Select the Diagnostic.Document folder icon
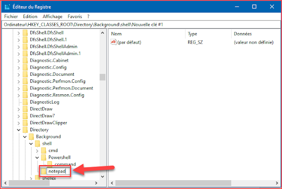 (25, 74)
